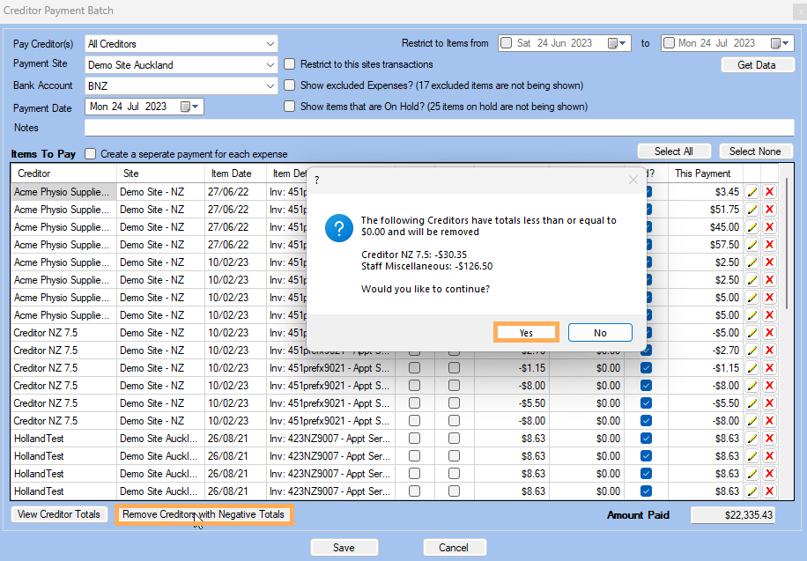The width and height of the screenshot is (807, 561).
Task: Edit the first Acme Physio payment amount
Action: [x=752, y=191]
